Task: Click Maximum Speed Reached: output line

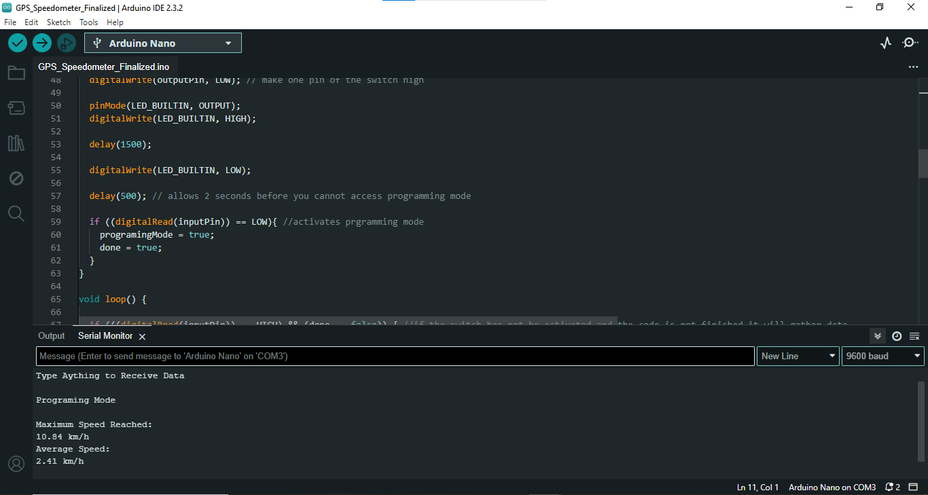Action: 94,424
